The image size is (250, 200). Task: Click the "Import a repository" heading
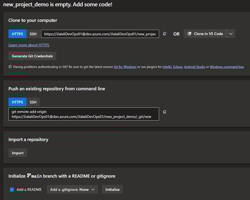[x=28, y=140]
